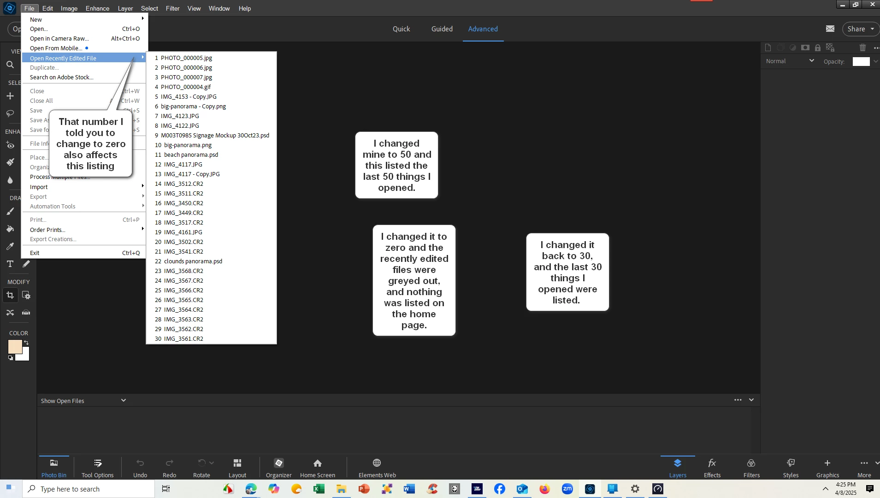Open the Filters panel
This screenshot has width=880, height=498.
click(x=751, y=468)
